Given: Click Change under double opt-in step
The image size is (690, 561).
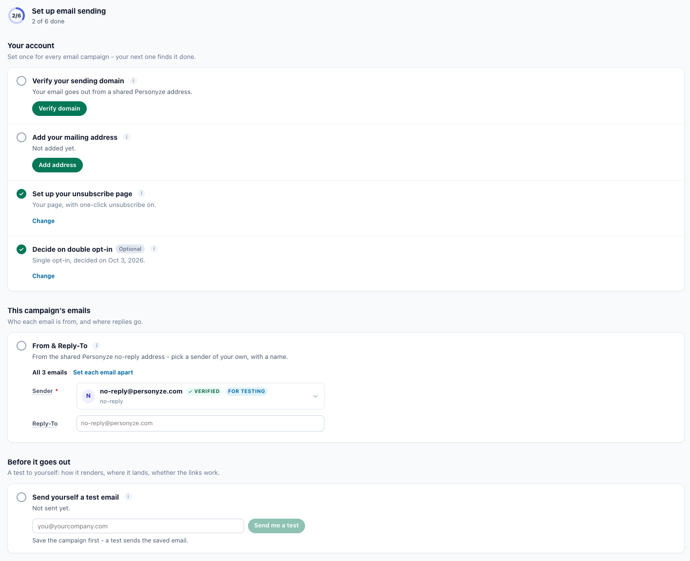Looking at the screenshot, I should (43, 276).
